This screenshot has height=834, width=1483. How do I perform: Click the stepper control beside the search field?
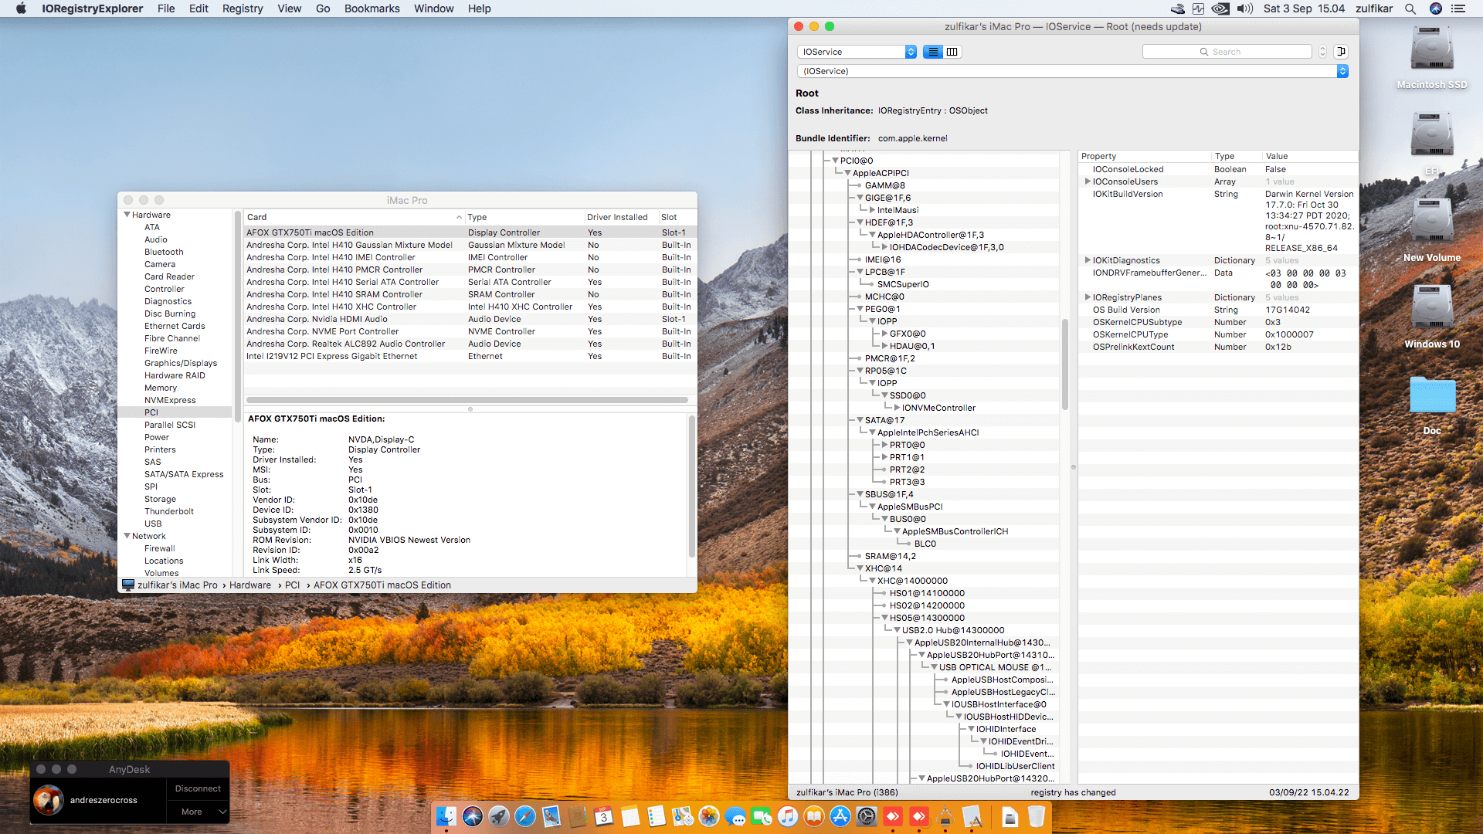pyautogui.click(x=1322, y=52)
